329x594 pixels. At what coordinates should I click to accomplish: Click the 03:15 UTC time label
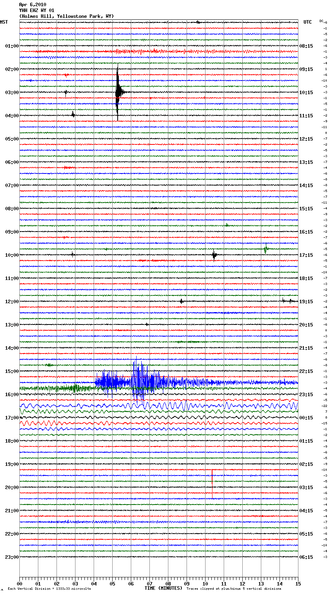pos(306,488)
